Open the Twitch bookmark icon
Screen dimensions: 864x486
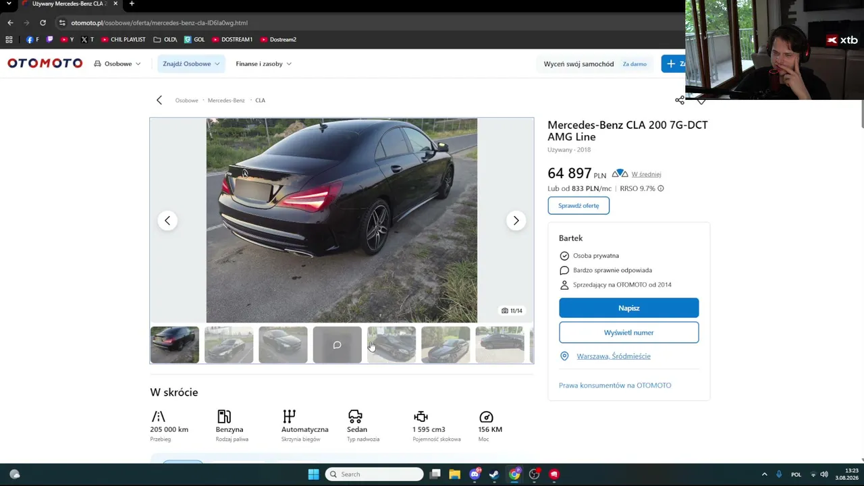tap(49, 39)
